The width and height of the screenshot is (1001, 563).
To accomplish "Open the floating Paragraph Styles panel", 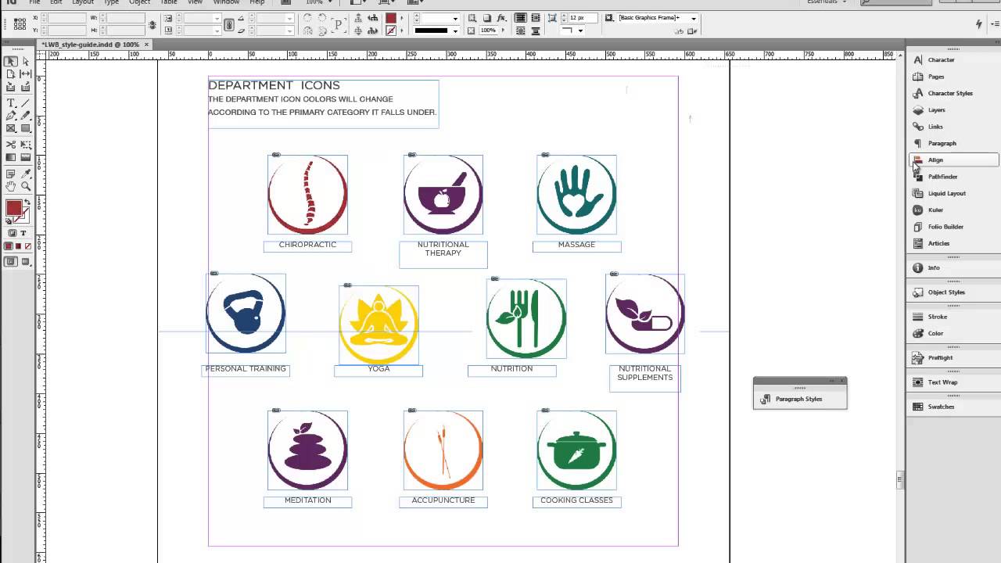I will (799, 399).
